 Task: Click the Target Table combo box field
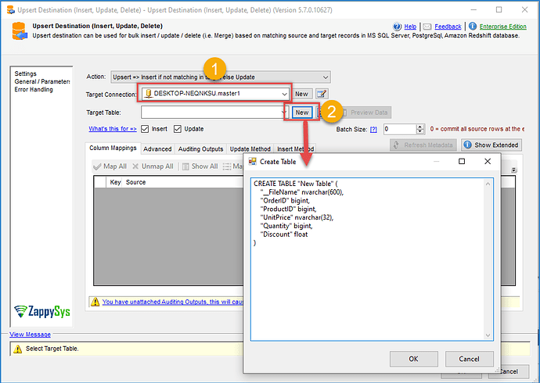[x=214, y=112]
